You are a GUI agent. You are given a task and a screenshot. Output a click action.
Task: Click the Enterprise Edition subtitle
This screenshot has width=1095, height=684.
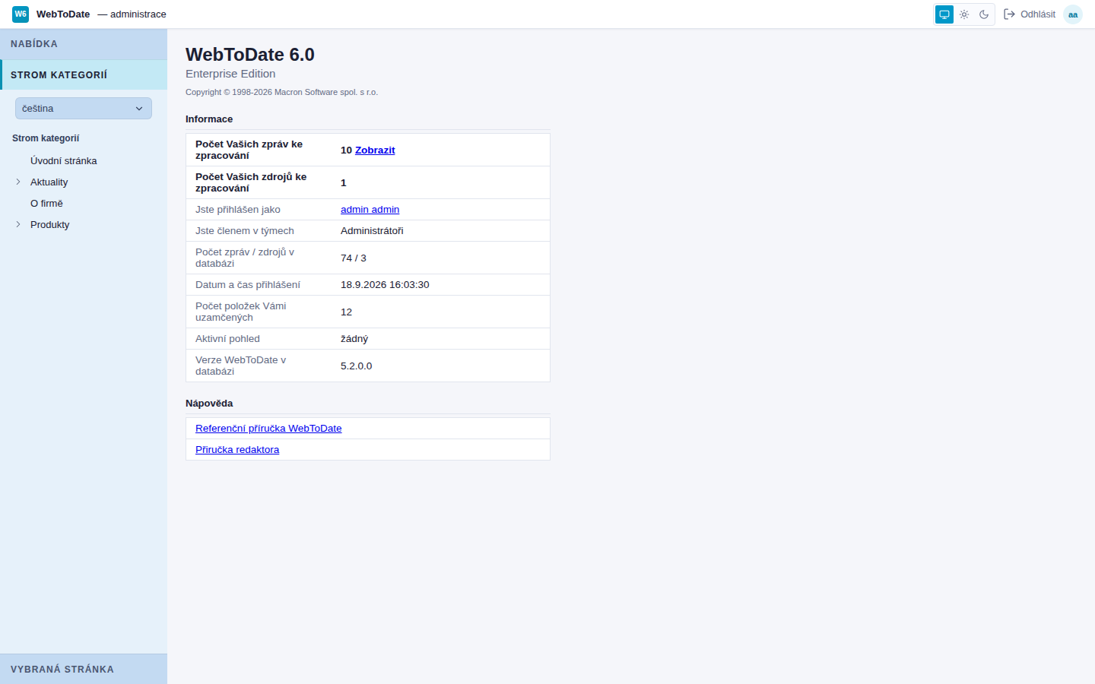point(230,74)
